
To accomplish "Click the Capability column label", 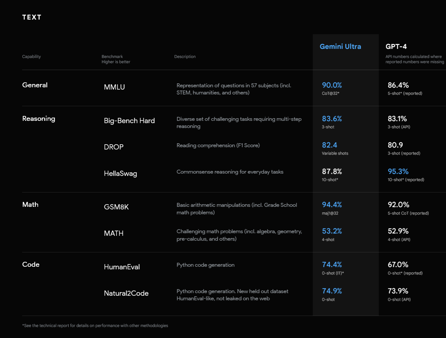I will tap(32, 57).
